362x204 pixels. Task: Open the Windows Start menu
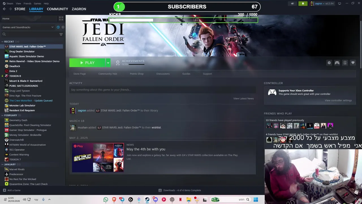click(x=256, y=199)
